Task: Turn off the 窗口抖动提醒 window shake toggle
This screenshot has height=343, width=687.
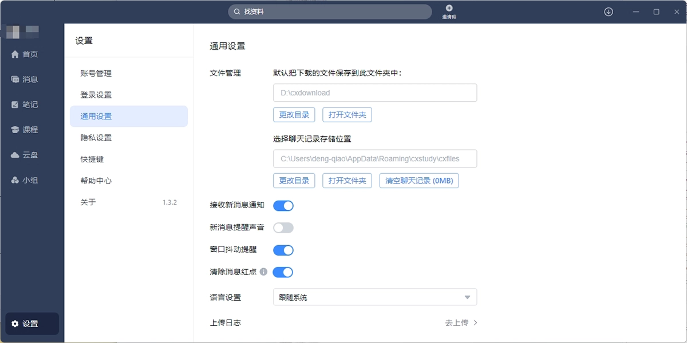Action: [x=283, y=250]
